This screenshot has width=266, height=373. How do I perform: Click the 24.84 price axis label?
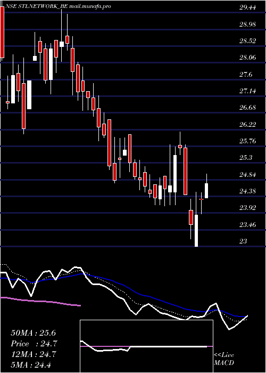pyautogui.click(x=247, y=175)
